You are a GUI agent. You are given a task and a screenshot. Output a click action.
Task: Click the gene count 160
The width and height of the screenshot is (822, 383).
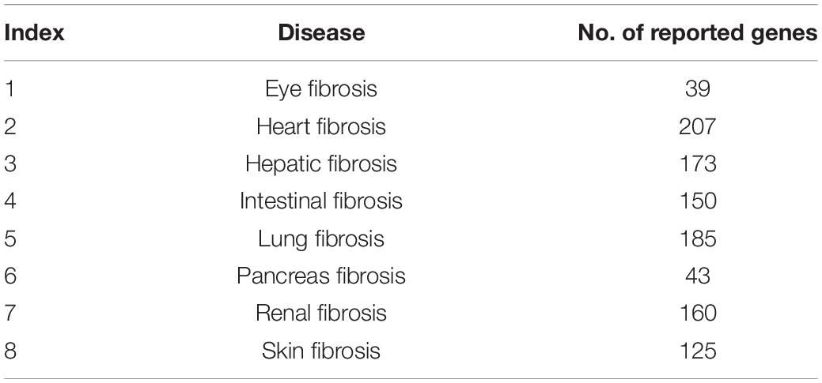(x=697, y=313)
